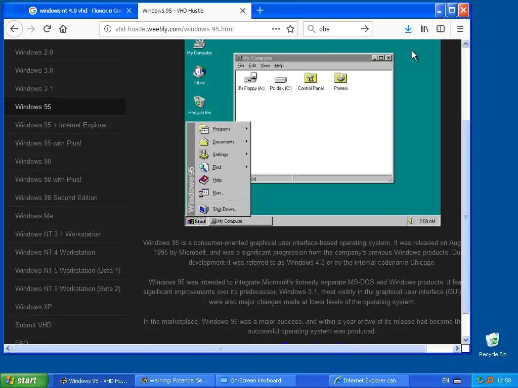The image size is (518, 388).
Task: Select the desktop Recycle Bin icon
Action: point(493,345)
